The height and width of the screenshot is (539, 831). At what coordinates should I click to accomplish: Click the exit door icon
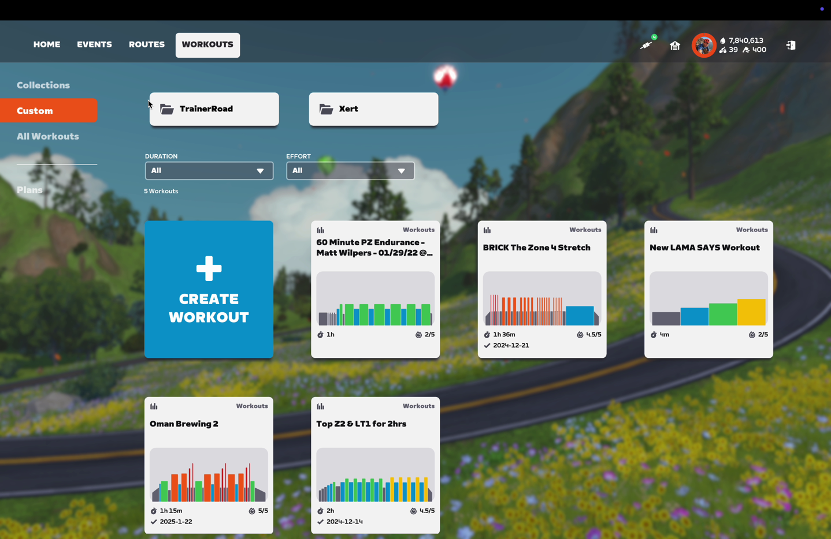click(791, 45)
